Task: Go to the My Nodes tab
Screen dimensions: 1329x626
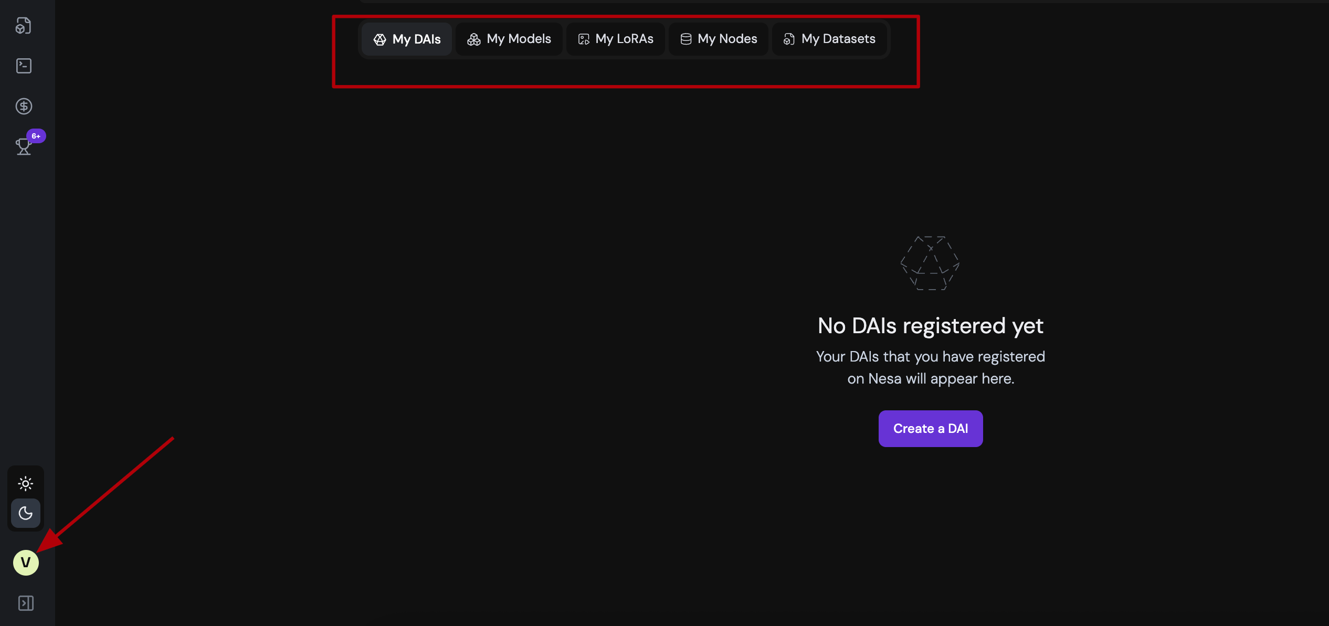Action: pyautogui.click(x=719, y=39)
